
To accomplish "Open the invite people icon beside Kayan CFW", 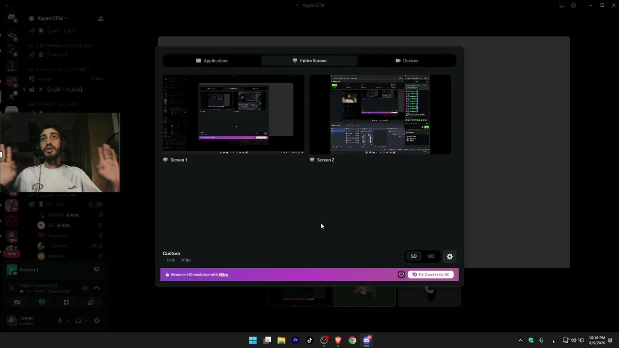I will click(101, 18).
